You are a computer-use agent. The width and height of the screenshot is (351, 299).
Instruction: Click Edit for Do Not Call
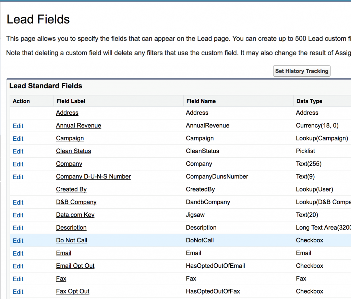click(x=18, y=241)
